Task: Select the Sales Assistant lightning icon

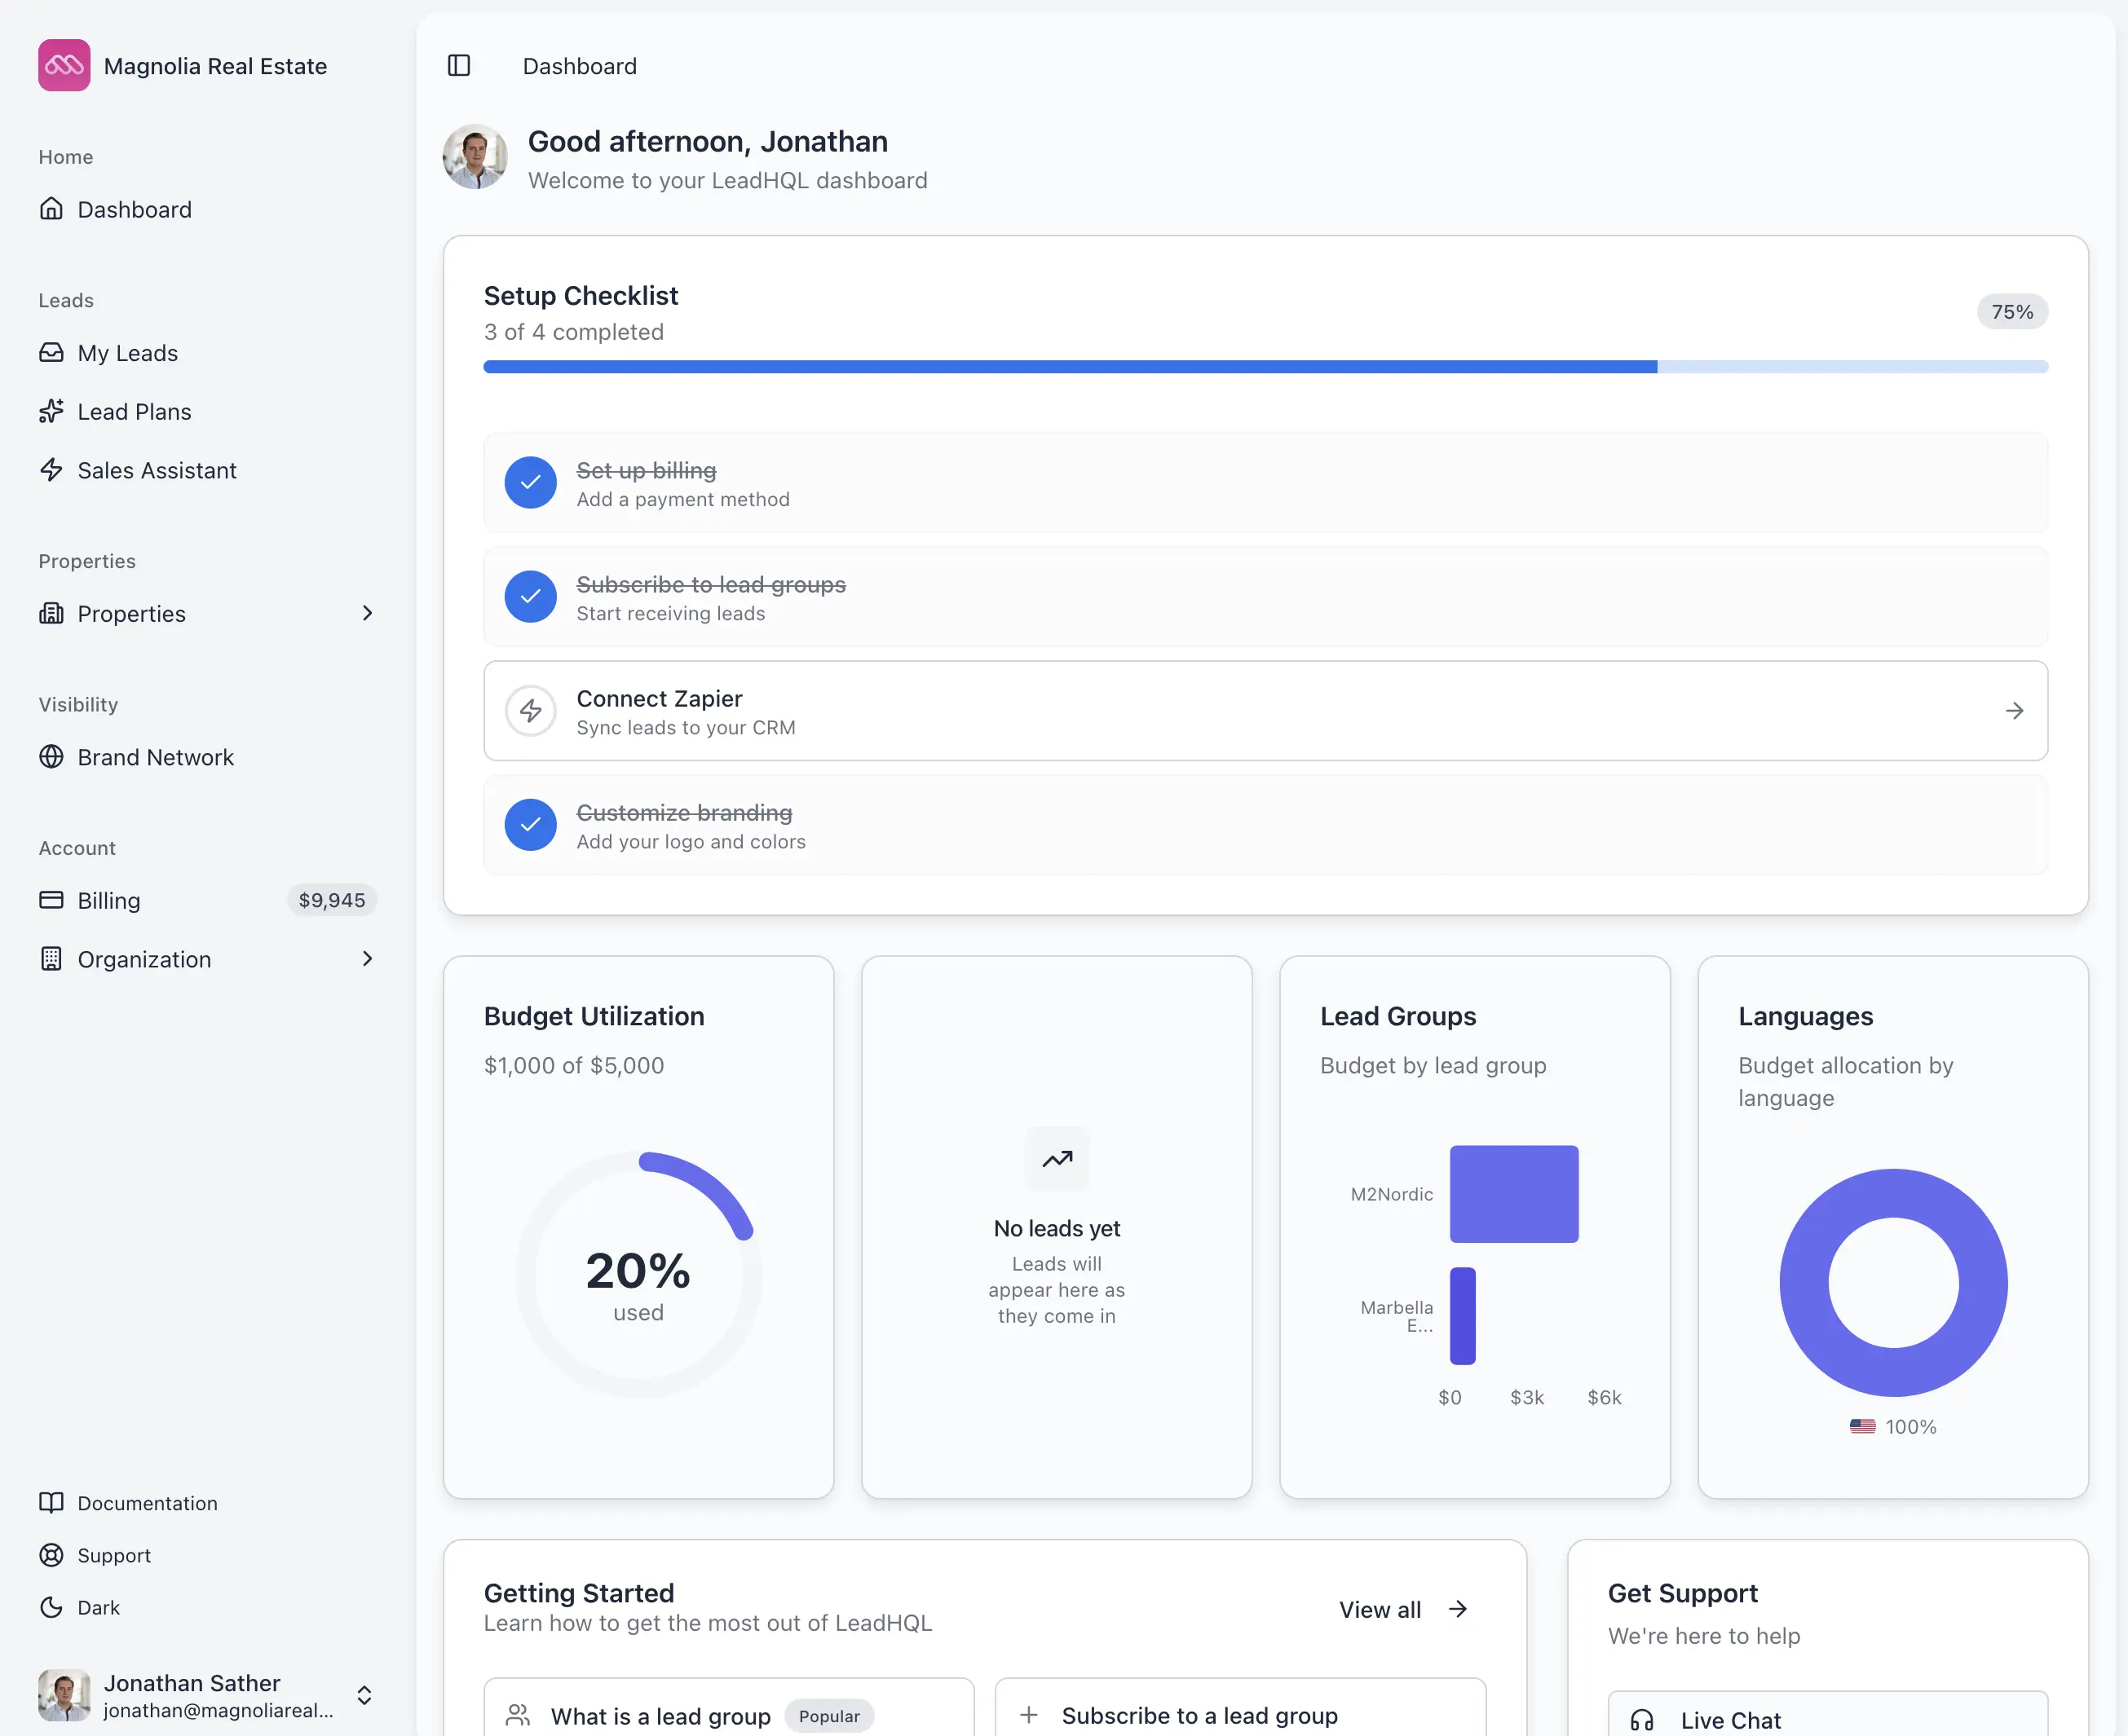Action: click(x=52, y=470)
